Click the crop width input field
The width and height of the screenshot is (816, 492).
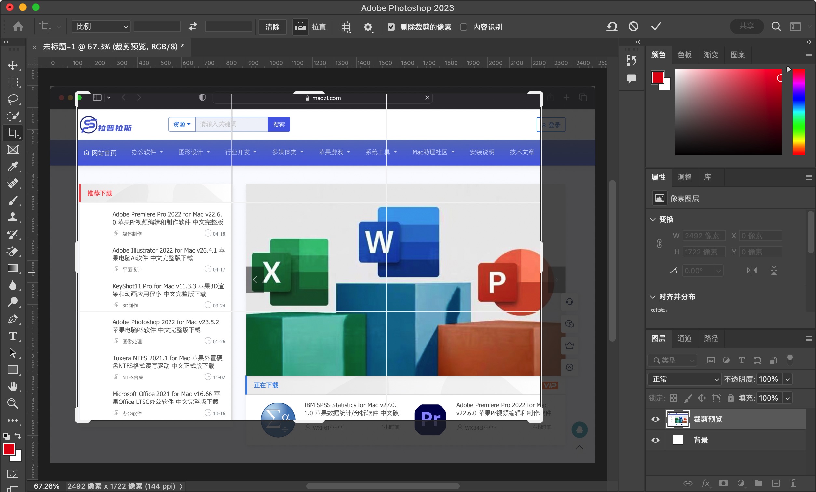click(157, 26)
